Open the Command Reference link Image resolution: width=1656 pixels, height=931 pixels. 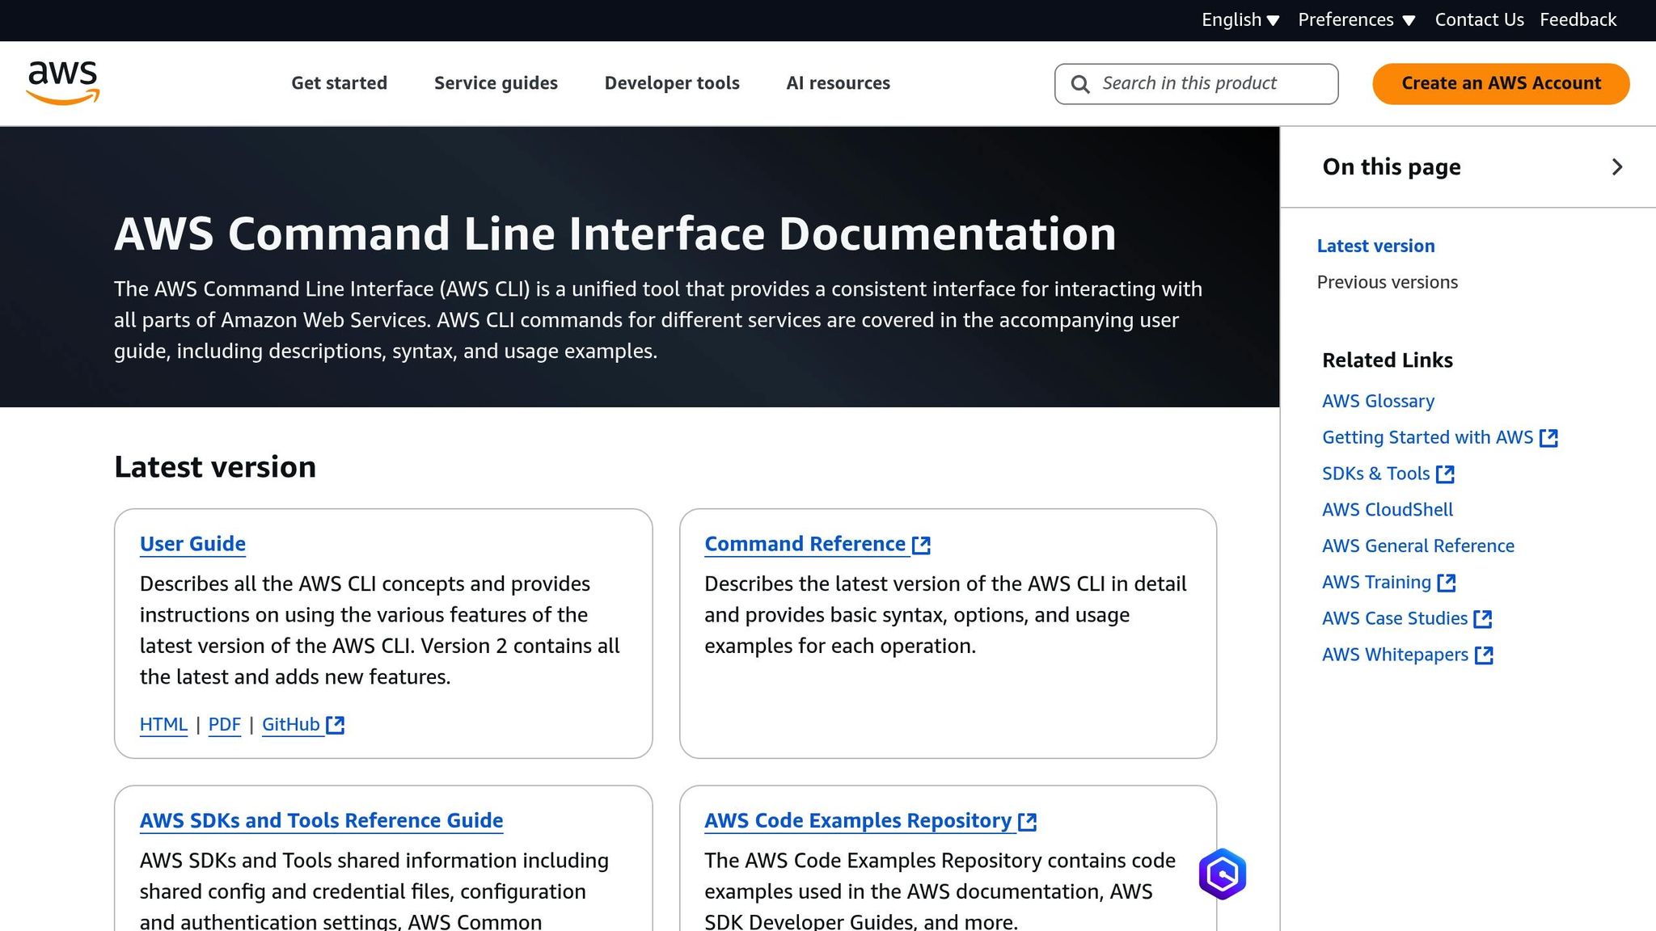[x=805, y=545]
